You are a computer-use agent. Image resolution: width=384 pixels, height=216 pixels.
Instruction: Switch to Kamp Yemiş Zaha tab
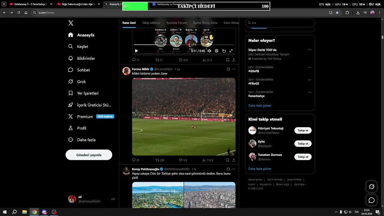point(205,23)
